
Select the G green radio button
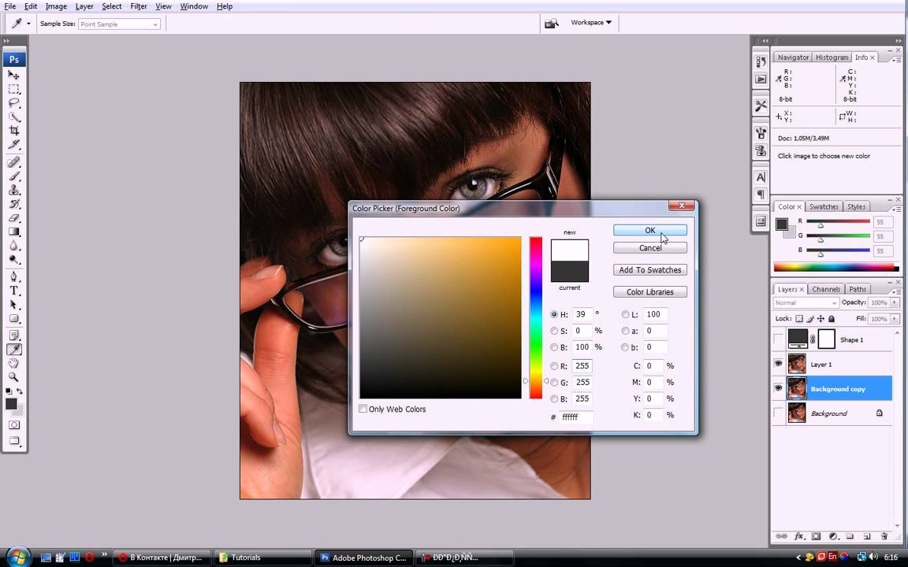554,383
